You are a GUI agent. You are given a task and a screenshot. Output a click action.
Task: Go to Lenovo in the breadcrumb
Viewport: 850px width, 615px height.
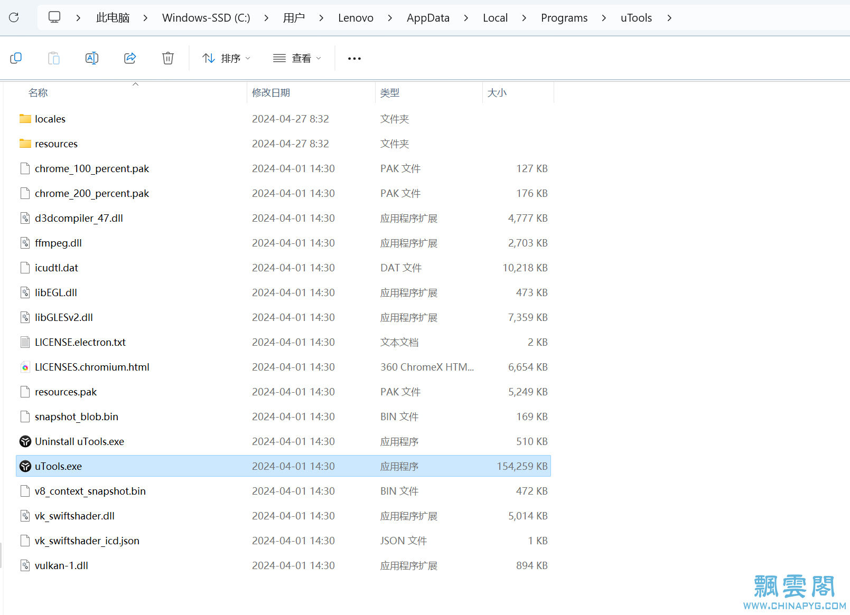coord(356,18)
